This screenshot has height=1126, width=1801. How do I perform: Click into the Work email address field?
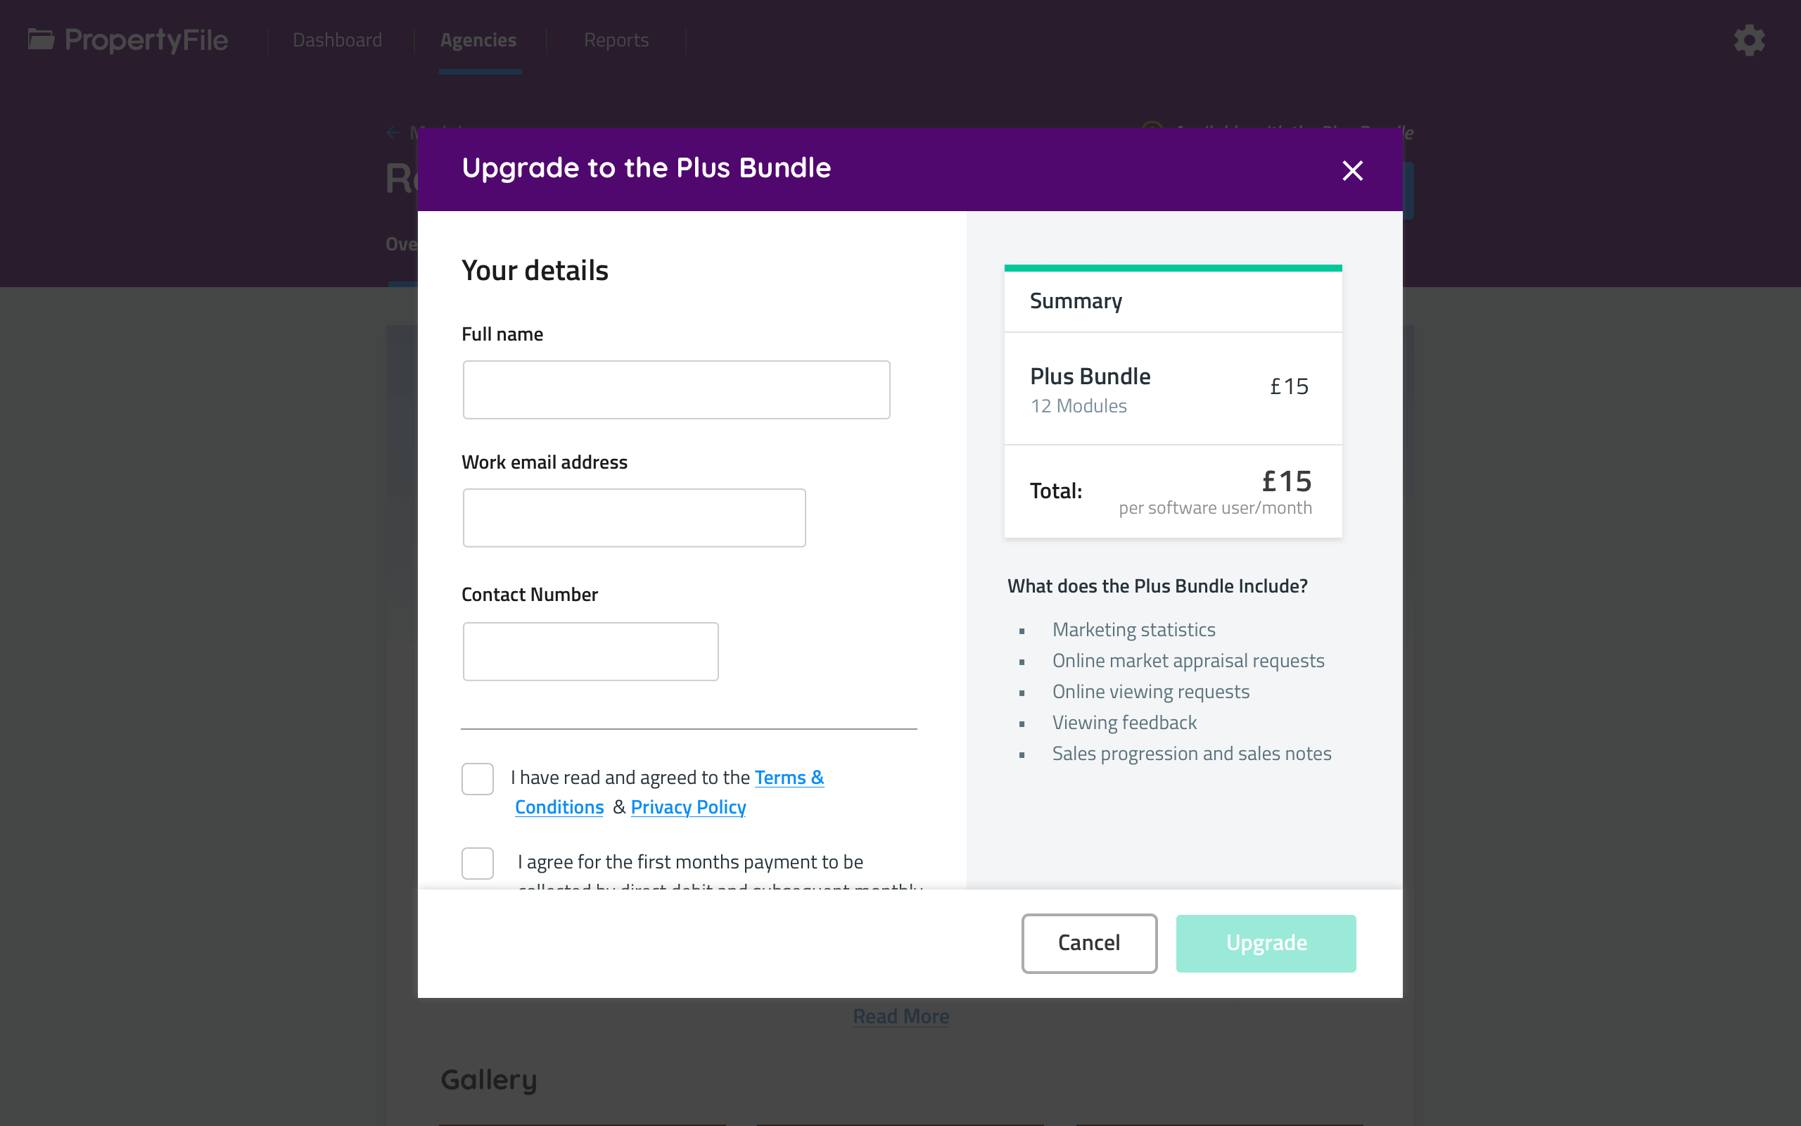pyautogui.click(x=633, y=517)
